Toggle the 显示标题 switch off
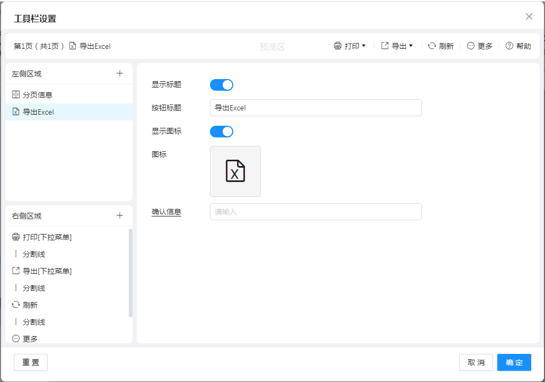Viewport: 545px width, 382px height. tap(222, 85)
